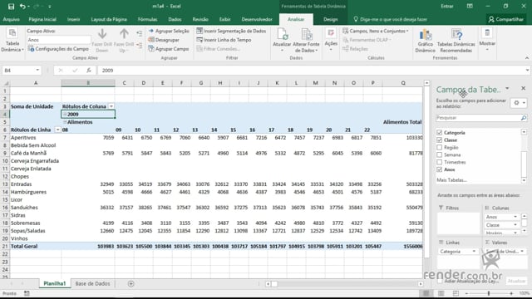Viewport: 532px width, 299px height.
Task: Refresh data with Atualizar
Action: 282,41
